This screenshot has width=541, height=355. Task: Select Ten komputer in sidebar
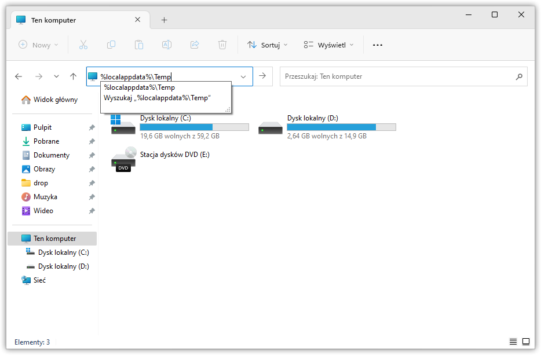52,239
